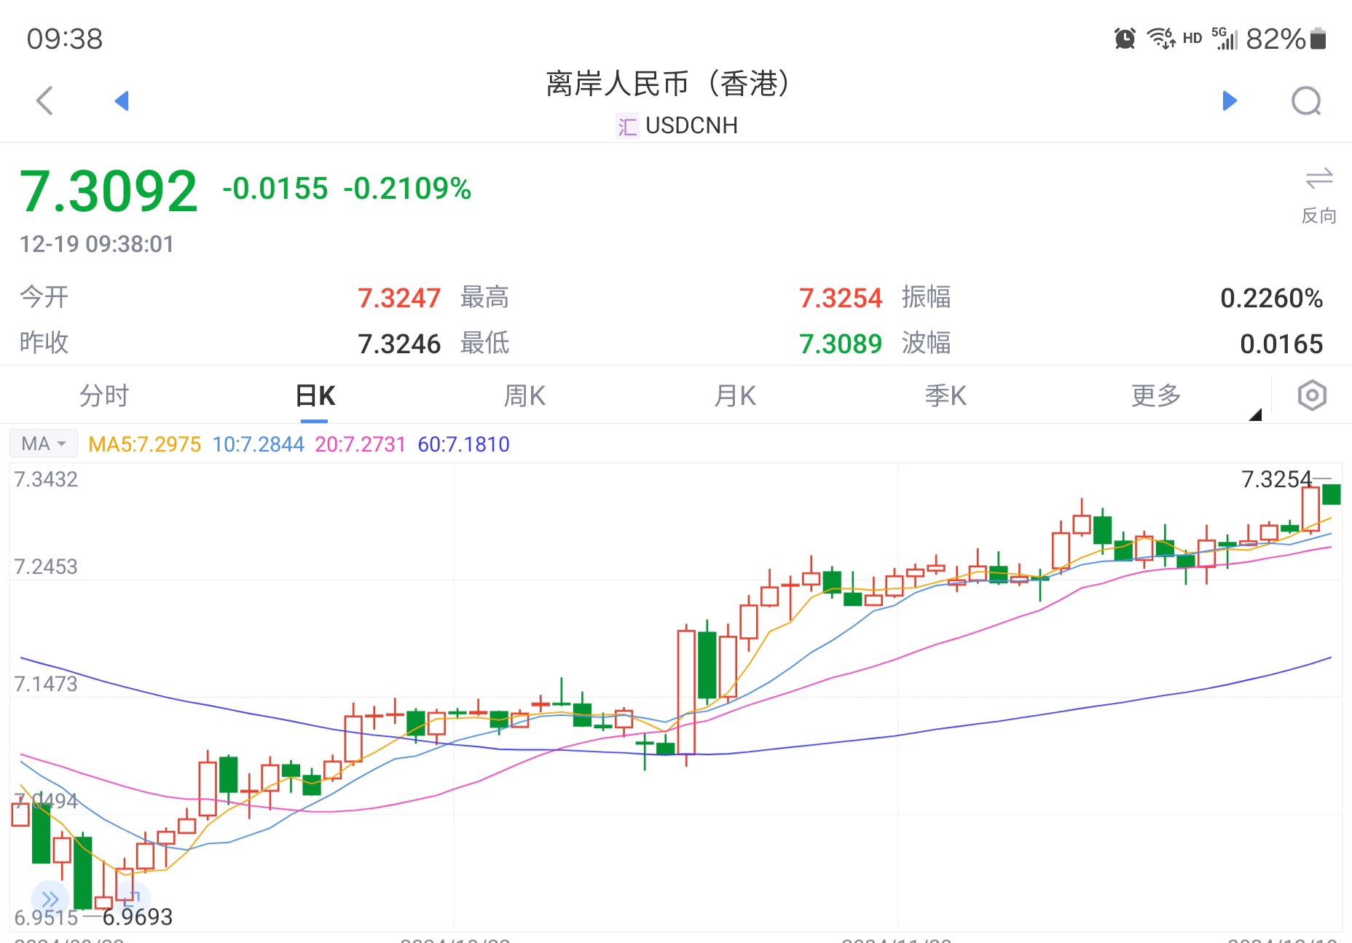Tap the chart low label 6.9693

coord(137,917)
